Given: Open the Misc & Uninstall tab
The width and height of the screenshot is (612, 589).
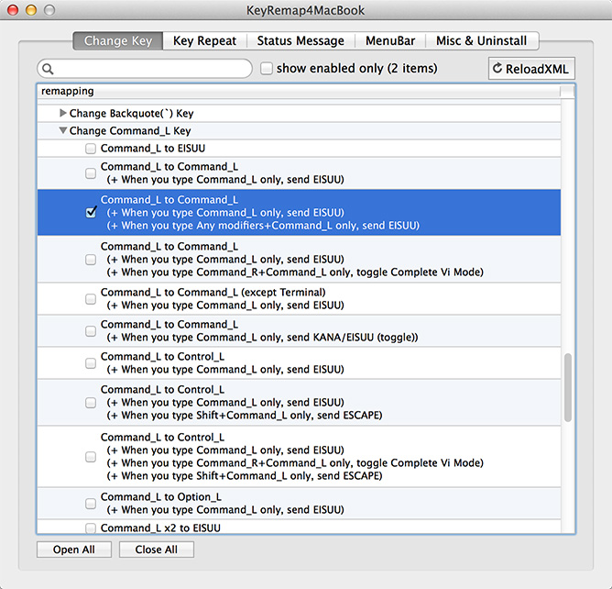Looking at the screenshot, I should coord(481,40).
